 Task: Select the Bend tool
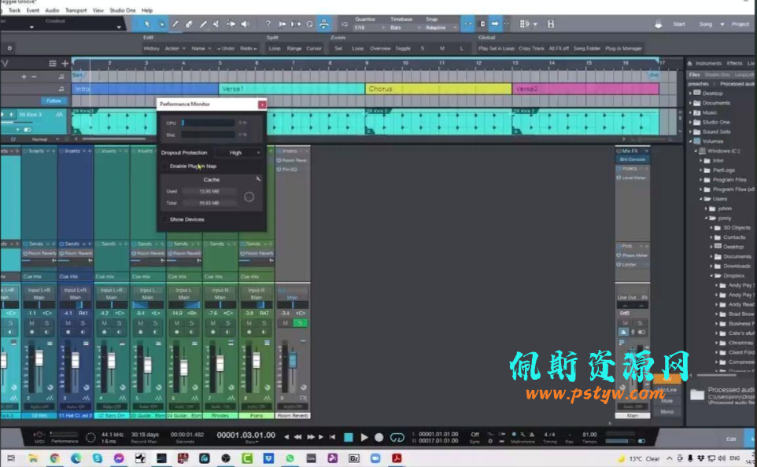pyautogui.click(x=231, y=24)
